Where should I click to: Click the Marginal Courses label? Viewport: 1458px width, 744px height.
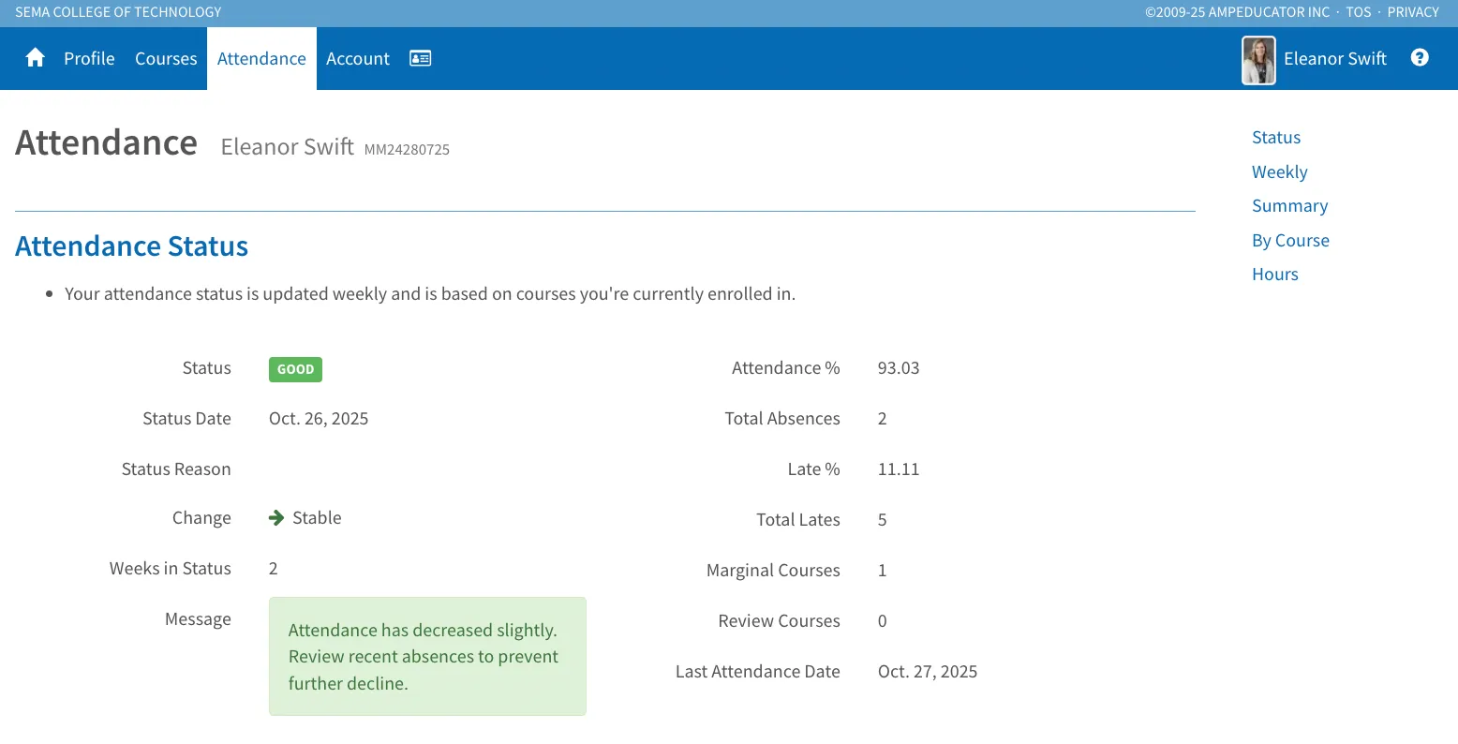[773, 571]
